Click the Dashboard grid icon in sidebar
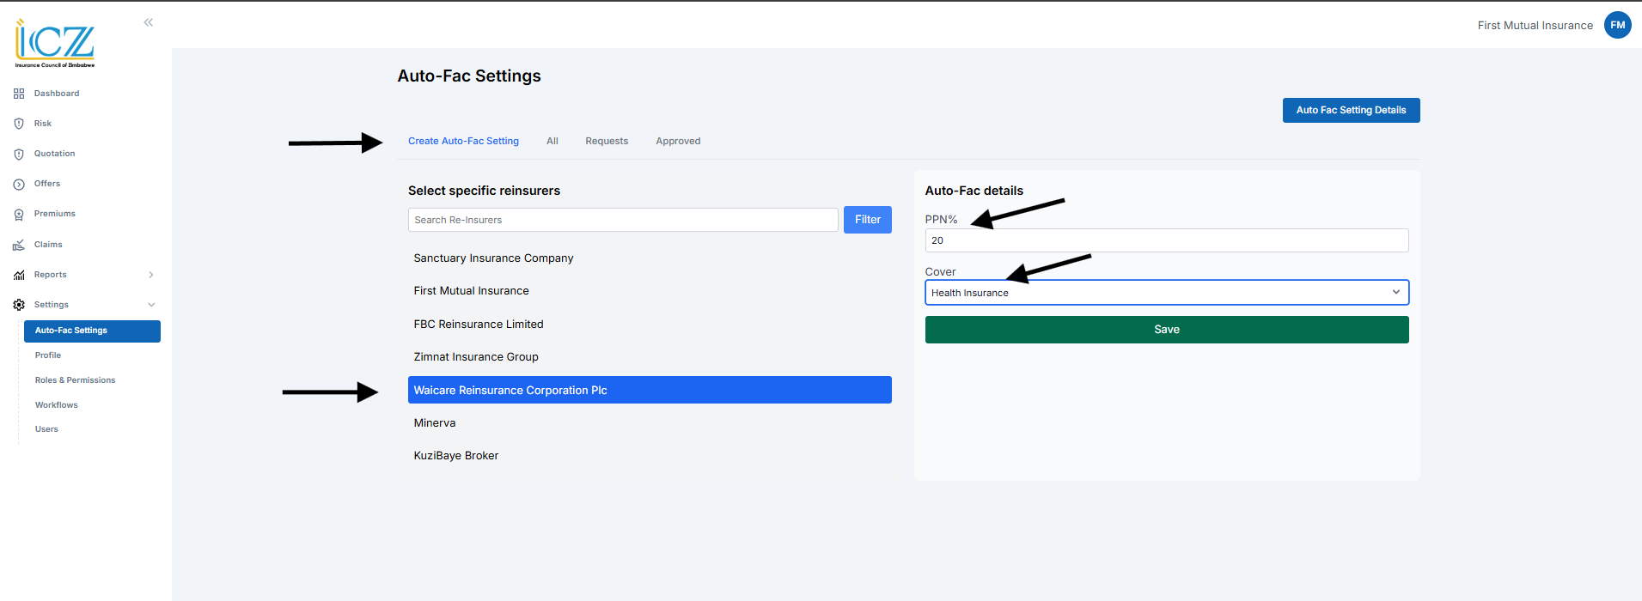Image resolution: width=1642 pixels, height=601 pixels. [x=19, y=94]
